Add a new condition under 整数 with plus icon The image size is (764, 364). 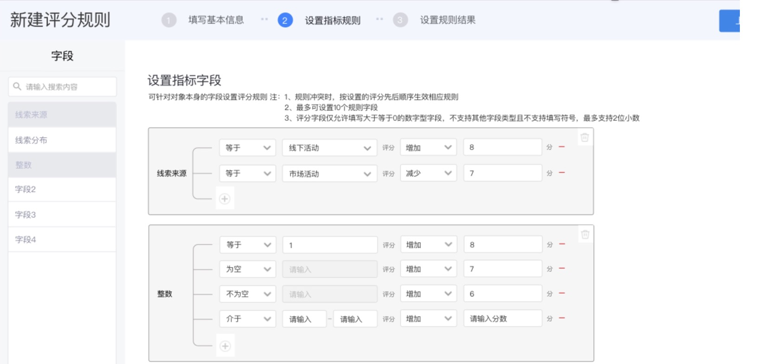coord(225,346)
